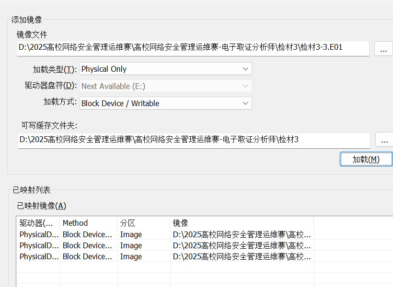The height and width of the screenshot is (287, 393).
Task: Click the 分区 column header
Action: click(x=144, y=223)
